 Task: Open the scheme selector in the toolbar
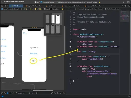(x=37, y=2)
